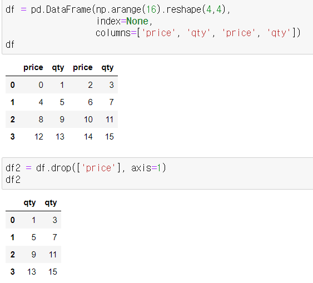Click value 15 in the two-column df2 table

pyautogui.click(x=53, y=272)
